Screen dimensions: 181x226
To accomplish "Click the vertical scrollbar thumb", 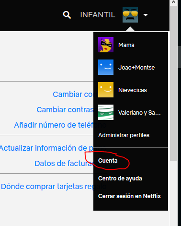I will (173, 83).
